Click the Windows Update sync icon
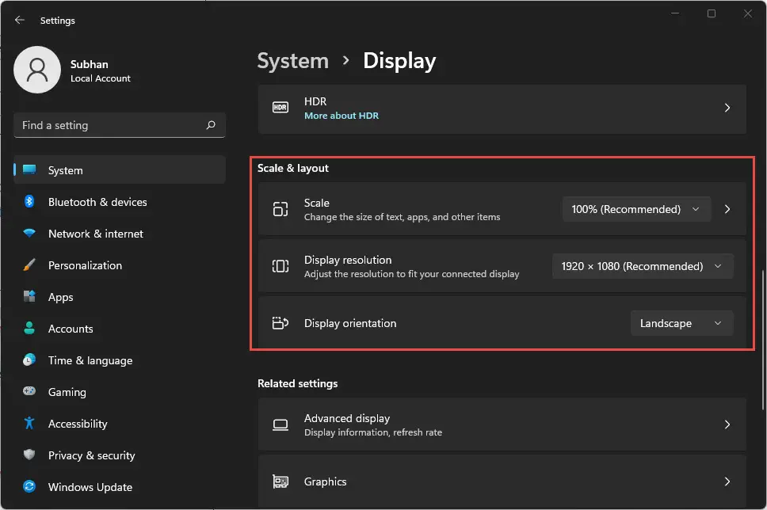Viewport: 767px width, 510px height. point(29,487)
